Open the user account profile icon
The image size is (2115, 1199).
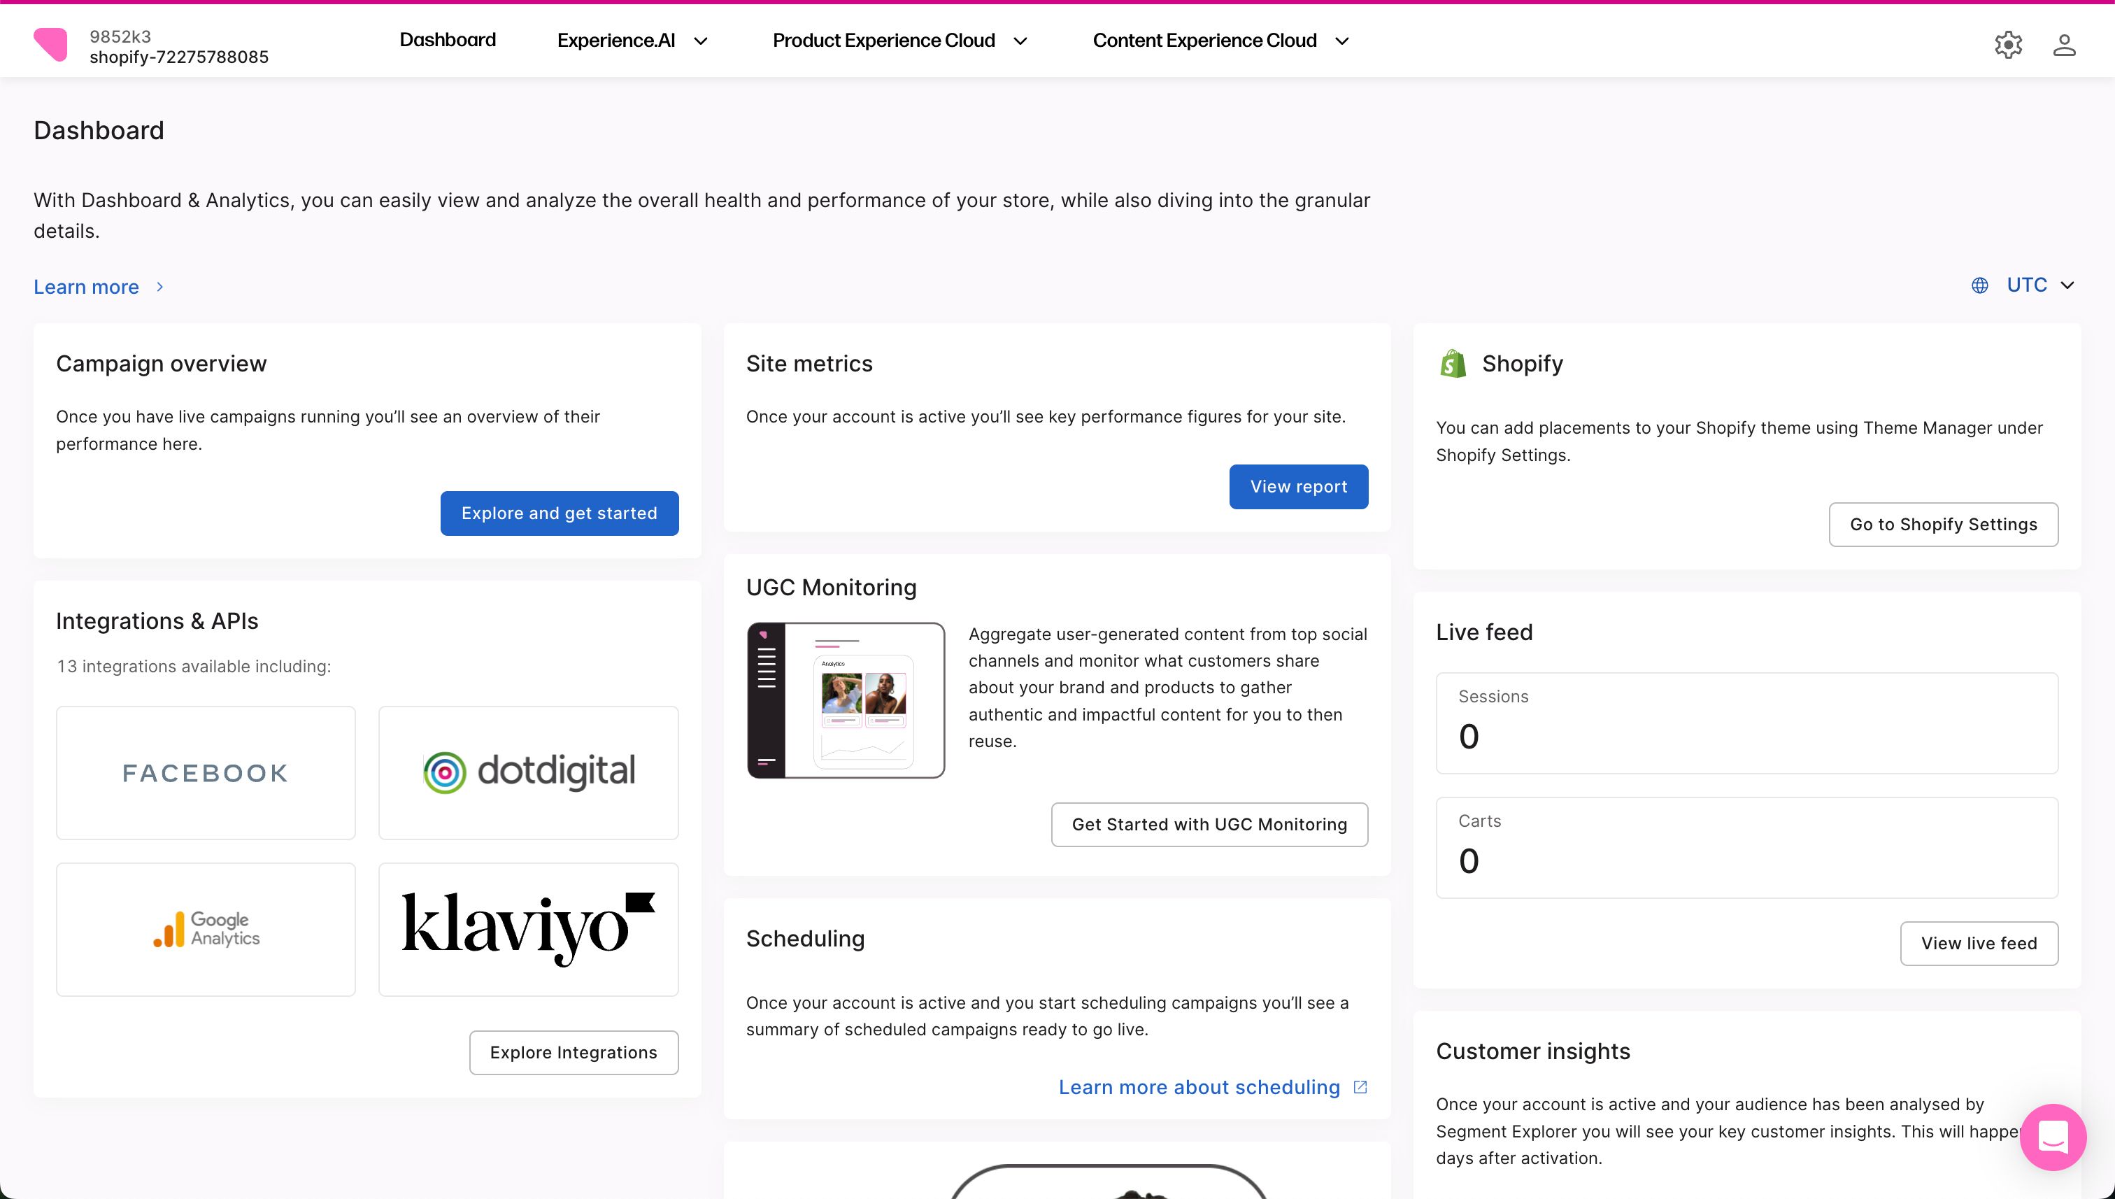2063,45
